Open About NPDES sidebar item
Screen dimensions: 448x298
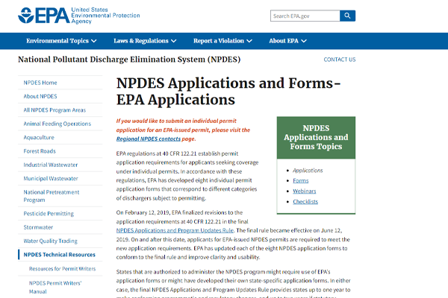(40, 96)
